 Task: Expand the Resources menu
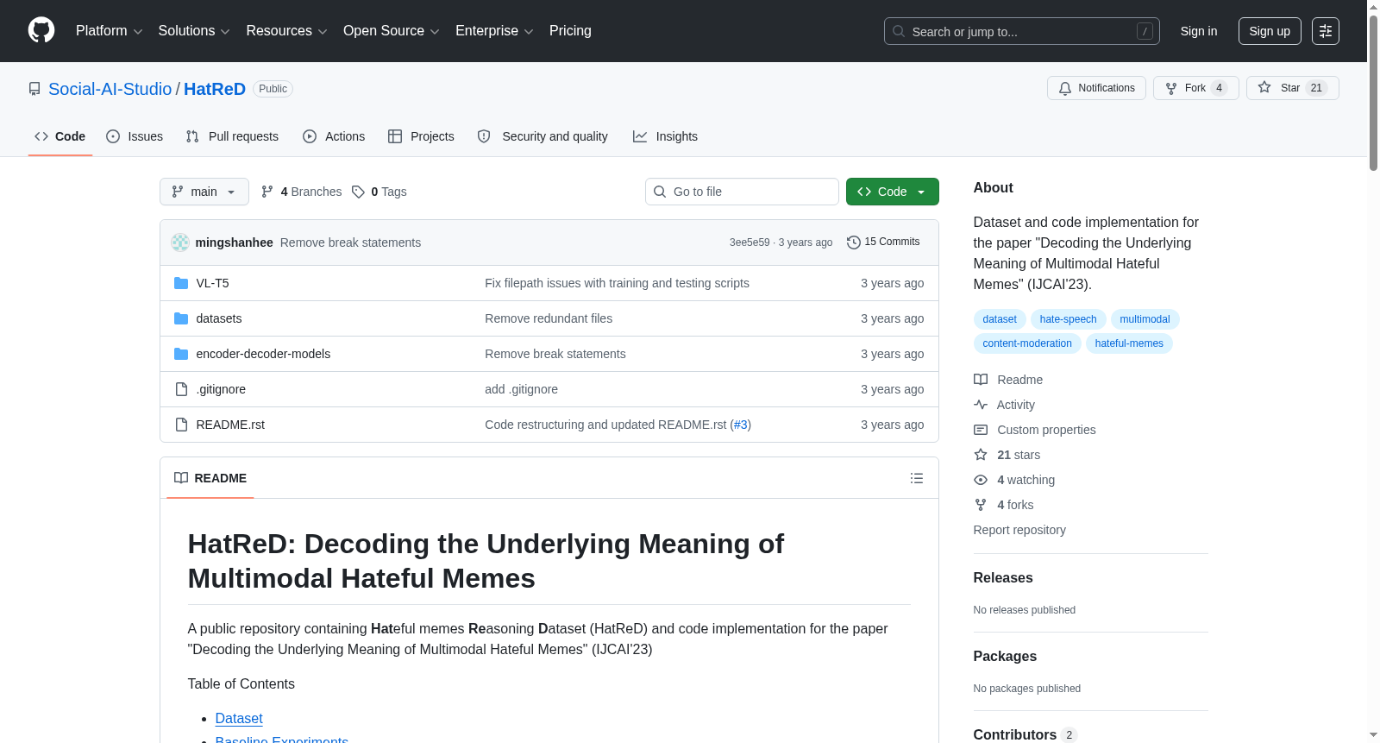286,31
